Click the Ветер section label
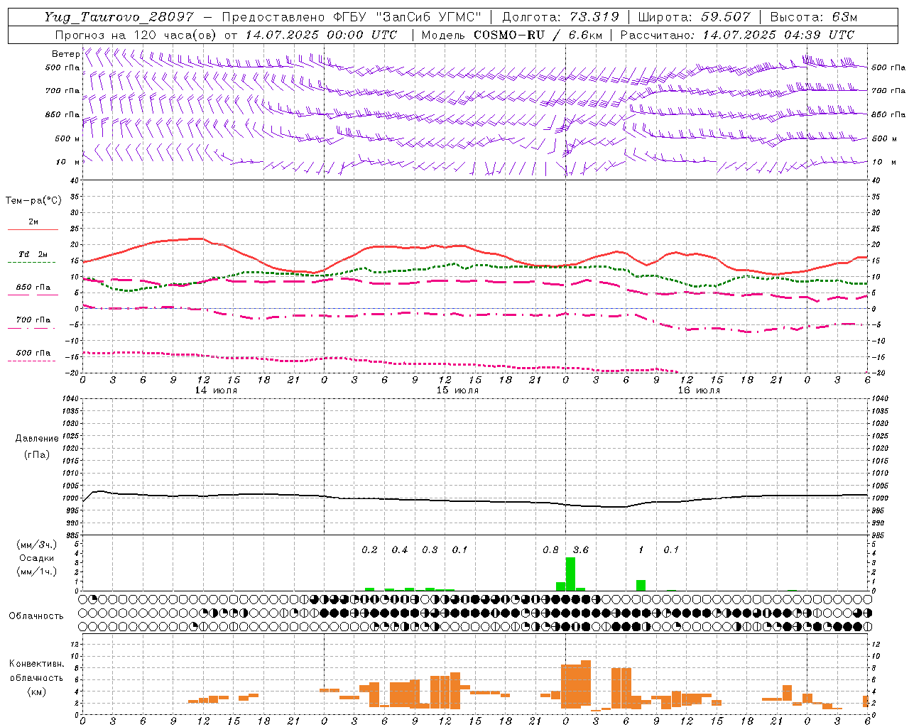 pyautogui.click(x=66, y=54)
